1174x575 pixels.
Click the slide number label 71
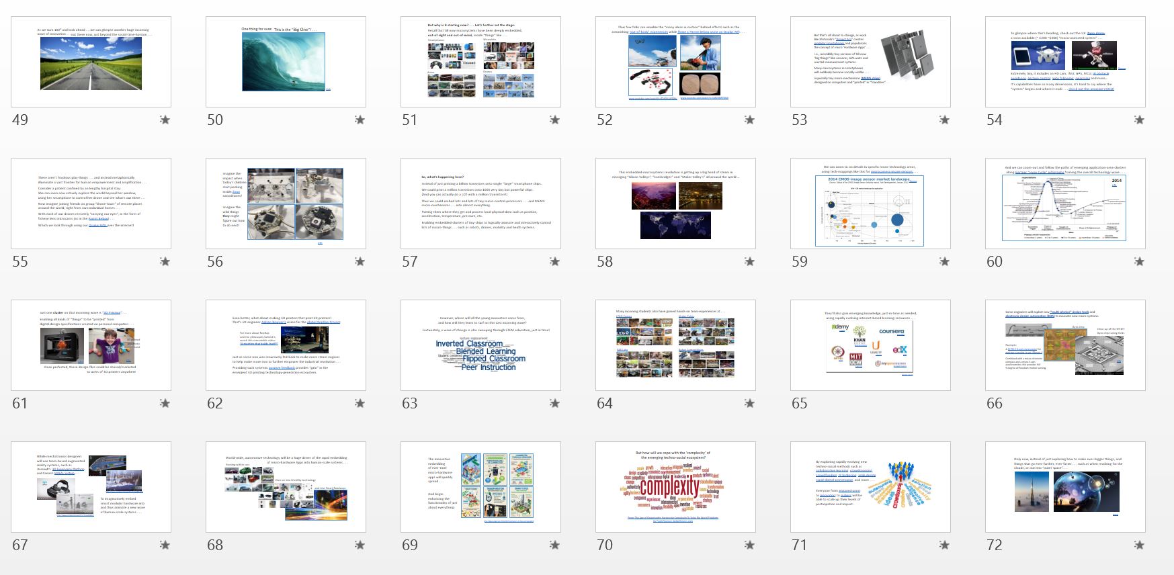click(800, 545)
